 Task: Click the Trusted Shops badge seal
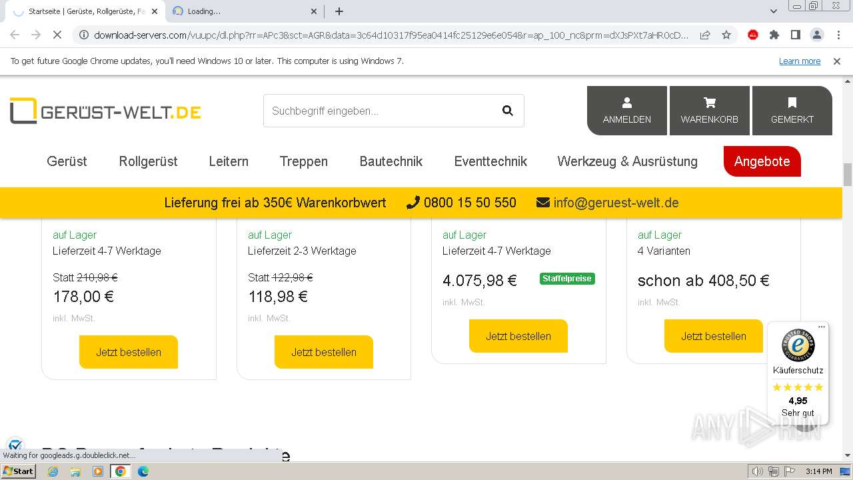[798, 346]
